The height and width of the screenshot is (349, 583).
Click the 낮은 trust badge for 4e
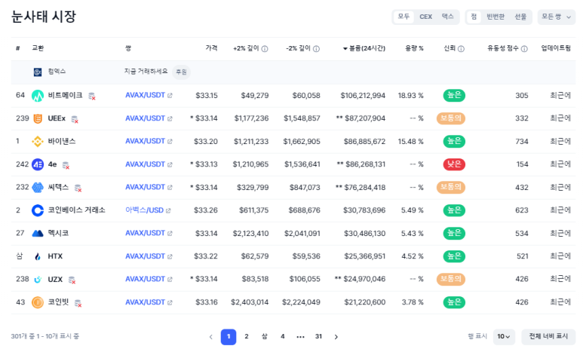[454, 164]
